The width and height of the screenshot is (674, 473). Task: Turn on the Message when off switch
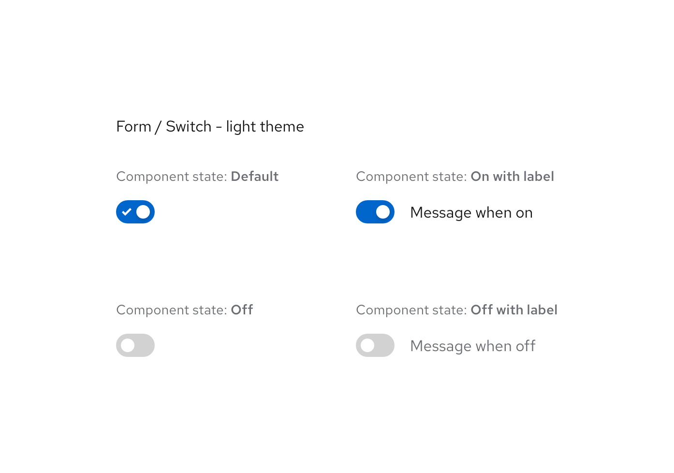[375, 345]
